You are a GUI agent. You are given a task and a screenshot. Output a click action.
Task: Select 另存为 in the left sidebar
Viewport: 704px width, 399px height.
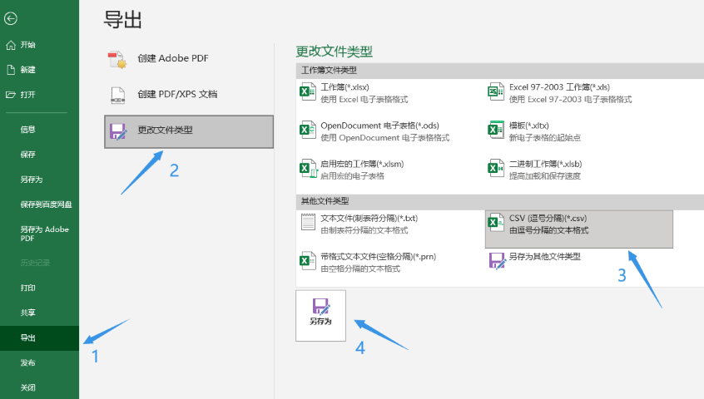pyautogui.click(x=32, y=180)
